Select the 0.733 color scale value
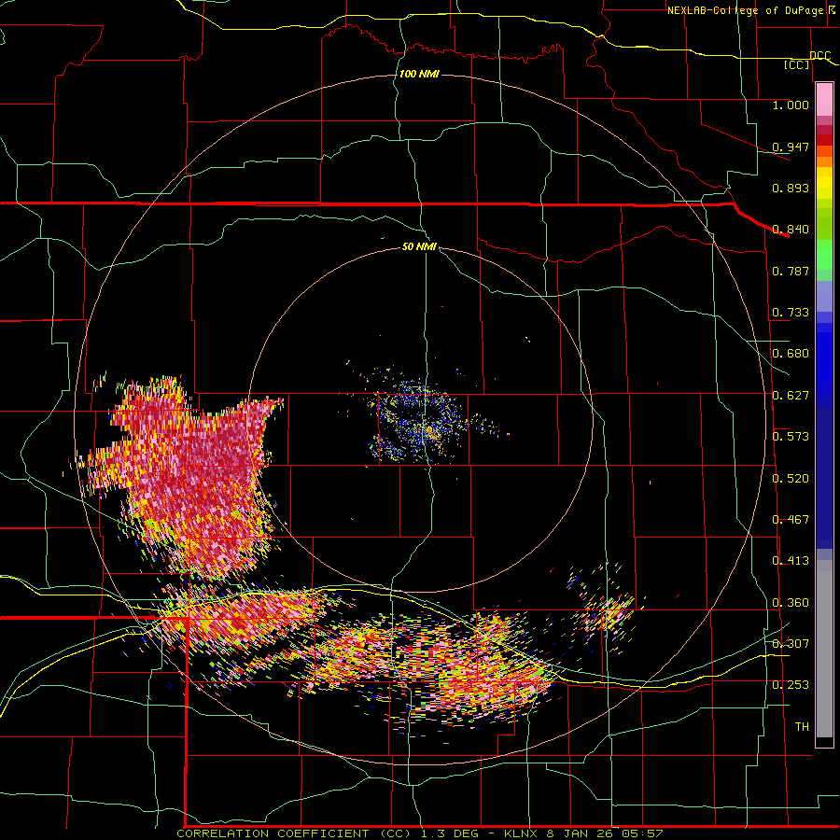840x840 pixels. [791, 313]
